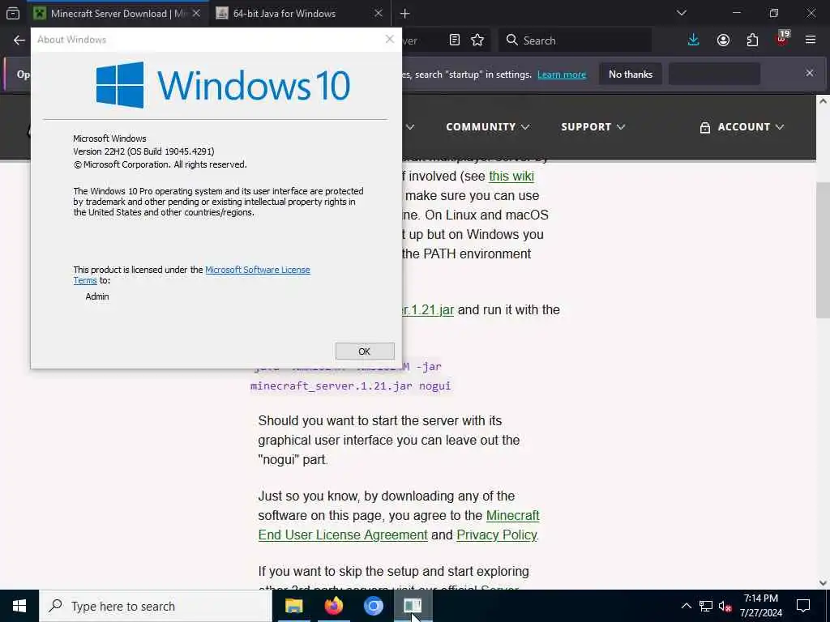Show hidden system tray icons
The width and height of the screenshot is (830, 622).
686,606
